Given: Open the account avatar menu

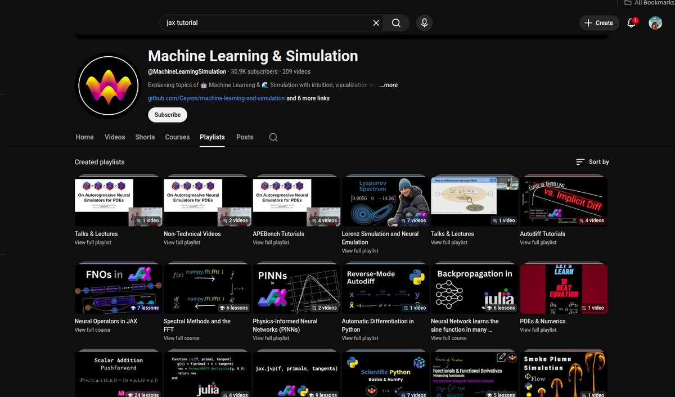Looking at the screenshot, I should pos(655,23).
